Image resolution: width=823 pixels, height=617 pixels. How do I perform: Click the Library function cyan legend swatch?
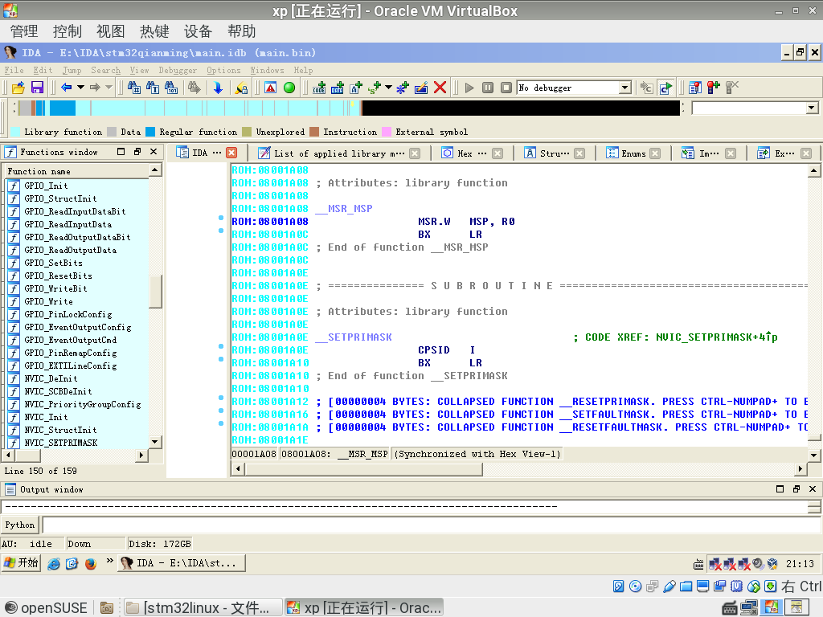(15, 132)
